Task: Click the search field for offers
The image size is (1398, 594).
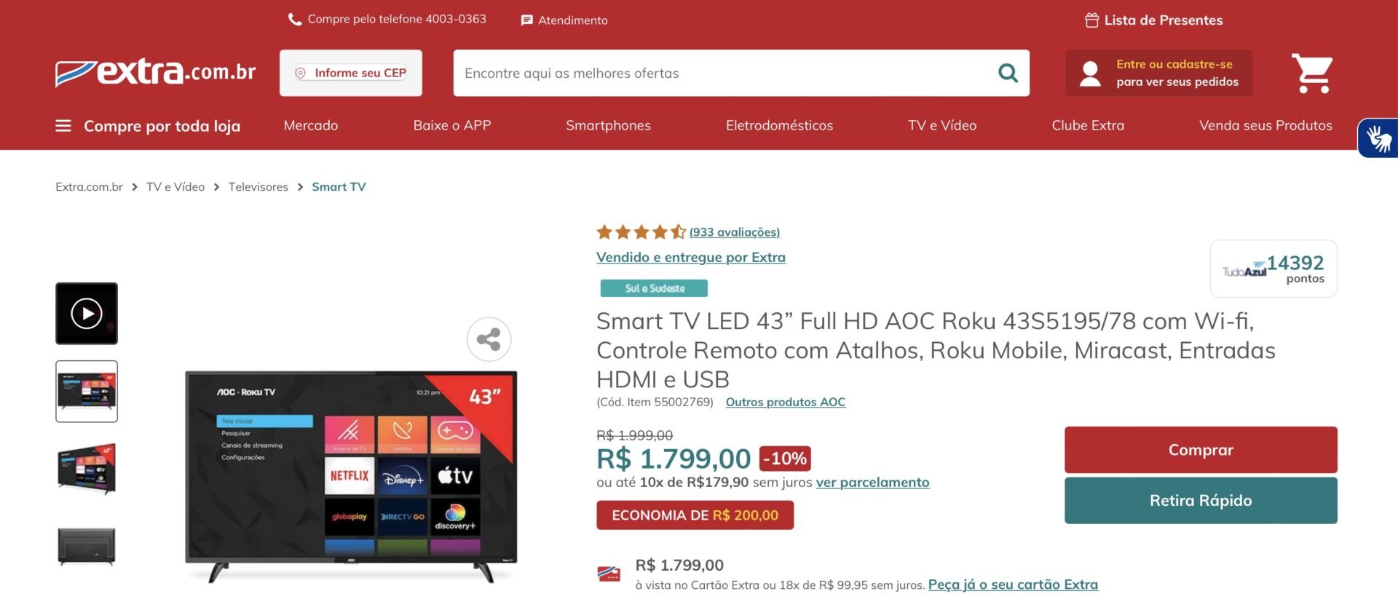Action: [x=724, y=73]
